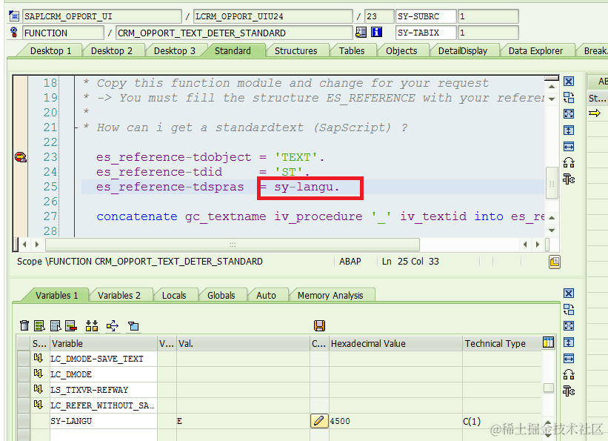Select the SY-LANGU row selector
The image size is (608, 441).
point(24,421)
